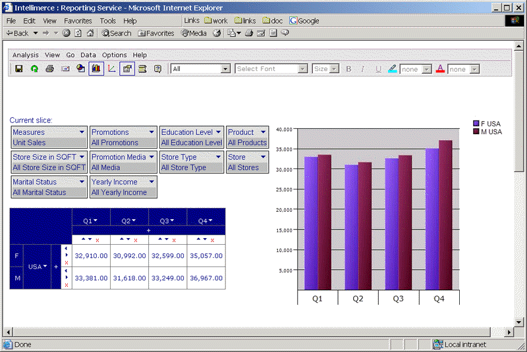Image resolution: width=527 pixels, height=352 pixels.
Task: Open the Q1 column header dropdown
Action: pos(96,220)
